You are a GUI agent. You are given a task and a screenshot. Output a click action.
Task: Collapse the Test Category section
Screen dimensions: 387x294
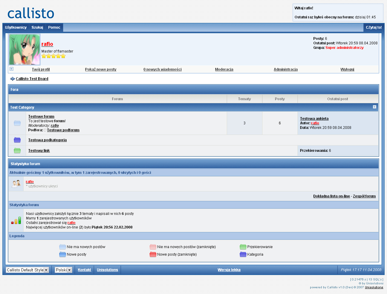pos(374,107)
